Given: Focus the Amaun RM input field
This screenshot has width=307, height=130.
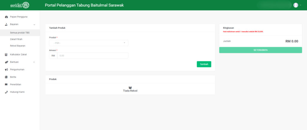Looking at the screenshot, I should point(93,56).
